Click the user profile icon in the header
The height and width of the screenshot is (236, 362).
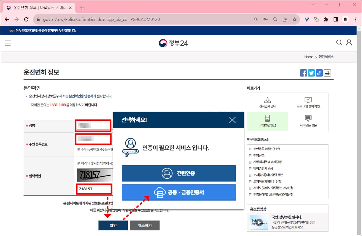click(349, 43)
